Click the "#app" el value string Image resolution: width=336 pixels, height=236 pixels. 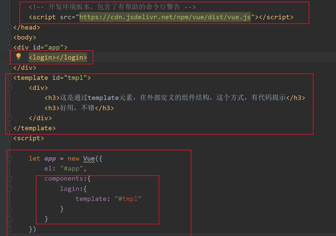point(73,169)
